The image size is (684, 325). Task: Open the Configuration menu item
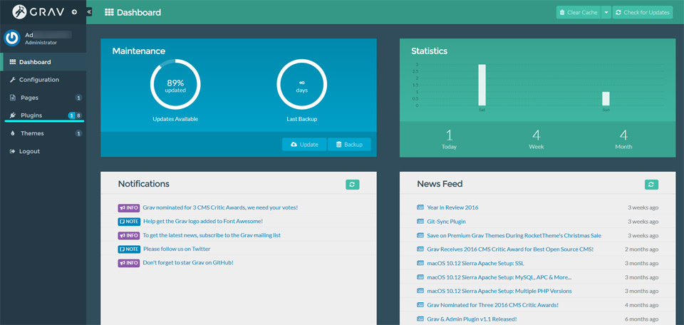43,80
